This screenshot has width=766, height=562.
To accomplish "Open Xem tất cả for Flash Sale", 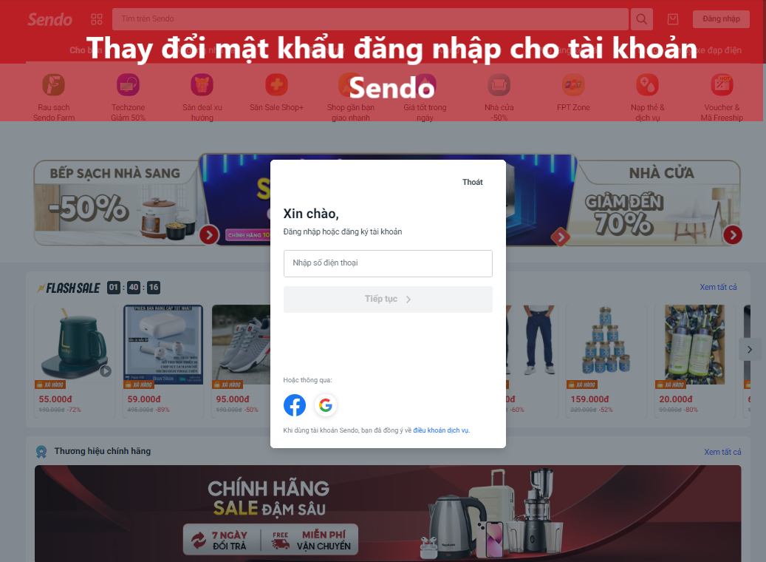I will [718, 287].
